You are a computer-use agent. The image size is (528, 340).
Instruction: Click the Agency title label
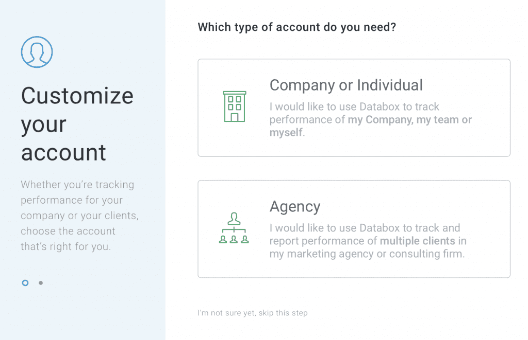click(295, 206)
